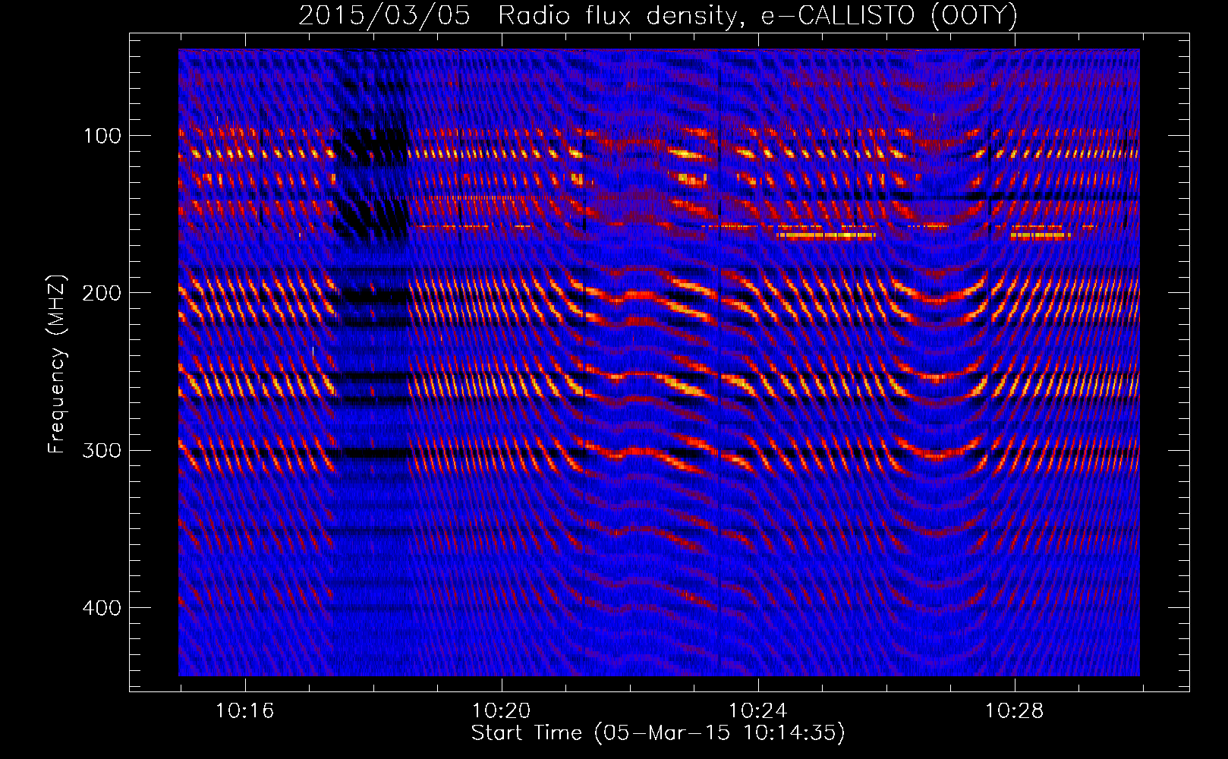The width and height of the screenshot is (1228, 759).
Task: Click the 10:28 time tick label
Action: tap(1014, 711)
